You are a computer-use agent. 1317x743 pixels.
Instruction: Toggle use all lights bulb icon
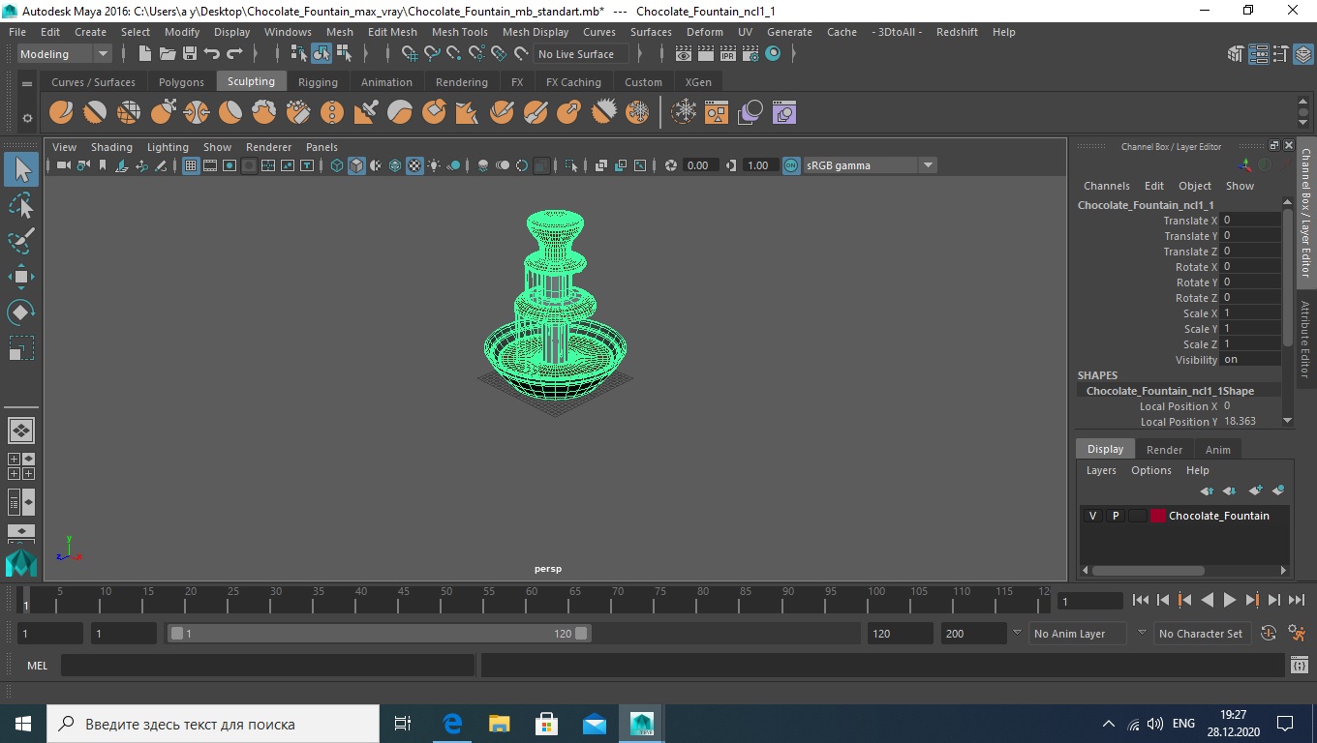434,165
